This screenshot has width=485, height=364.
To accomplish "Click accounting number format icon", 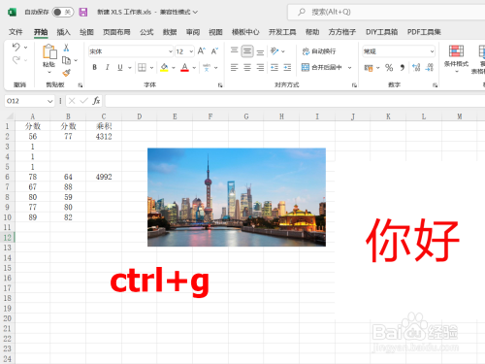I will 369,68.
